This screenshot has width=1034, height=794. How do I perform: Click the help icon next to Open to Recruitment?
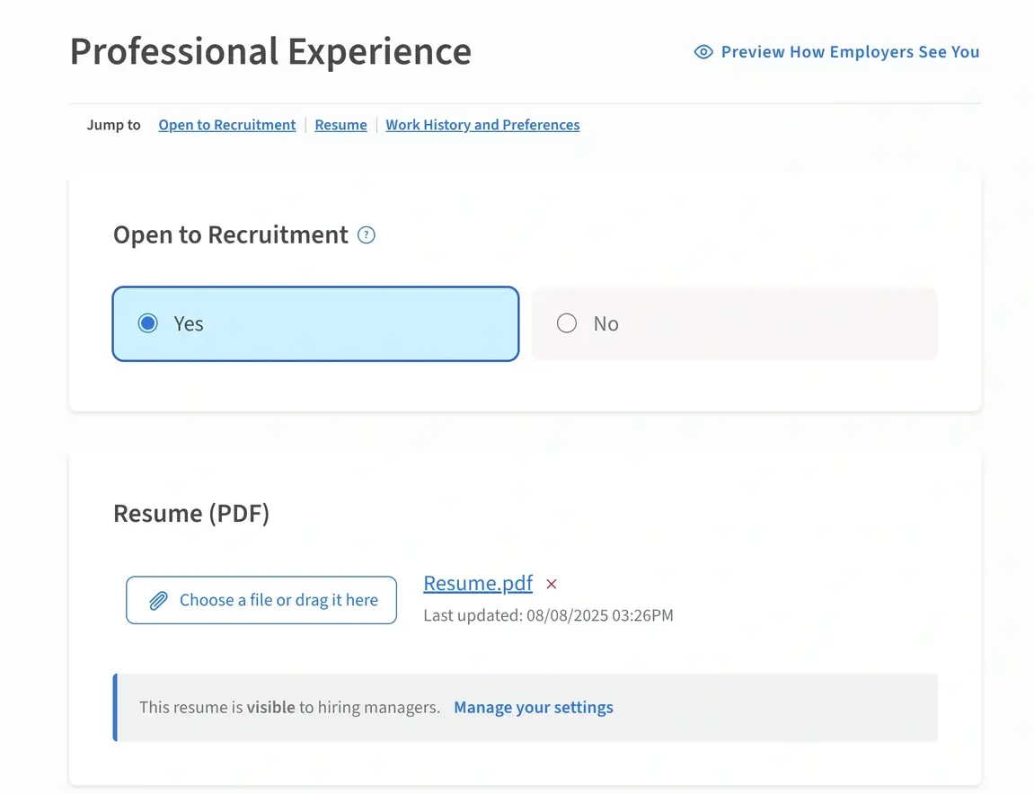coord(366,234)
